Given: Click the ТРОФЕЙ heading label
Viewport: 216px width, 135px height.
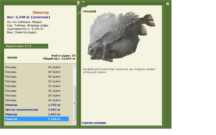Looking at the screenshot, I should point(89,12).
